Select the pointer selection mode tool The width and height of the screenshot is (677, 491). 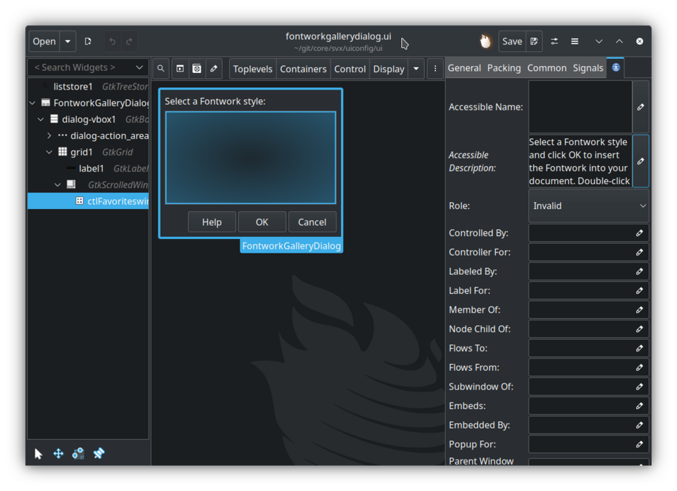[x=38, y=453]
